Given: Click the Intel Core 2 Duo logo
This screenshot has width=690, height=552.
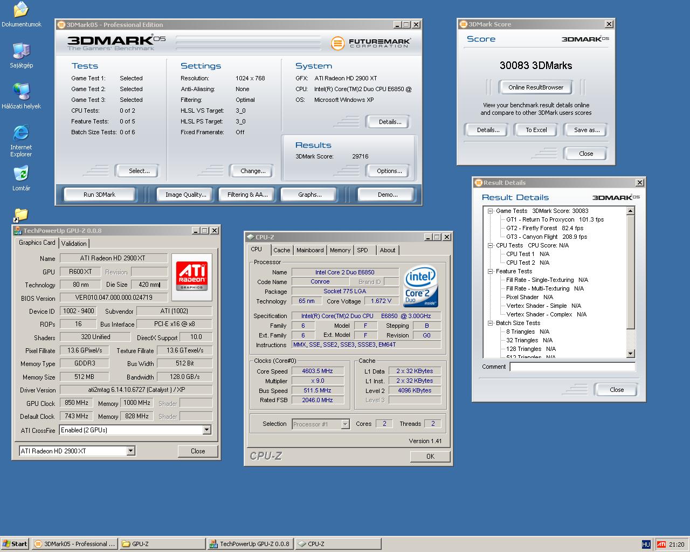Looking at the screenshot, I should click(420, 286).
